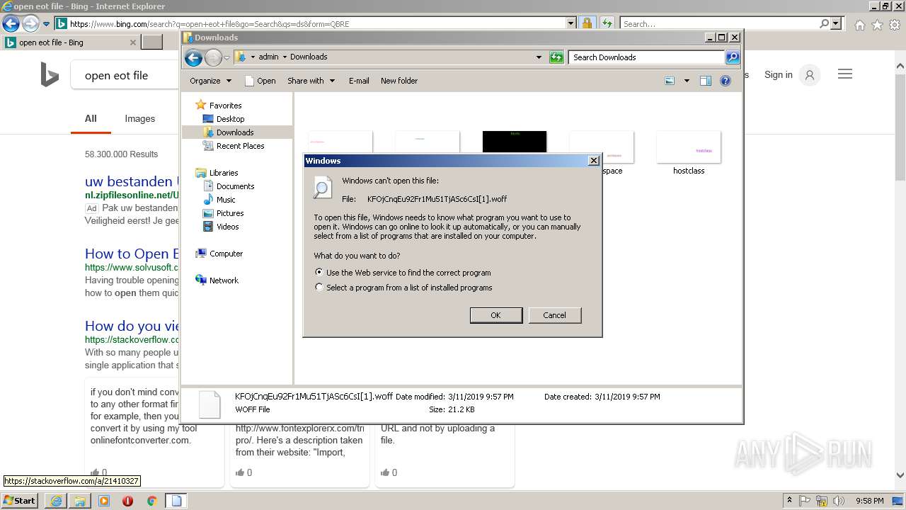Change the view with the thumbnail view icon
The width and height of the screenshot is (906, 510).
[670, 81]
